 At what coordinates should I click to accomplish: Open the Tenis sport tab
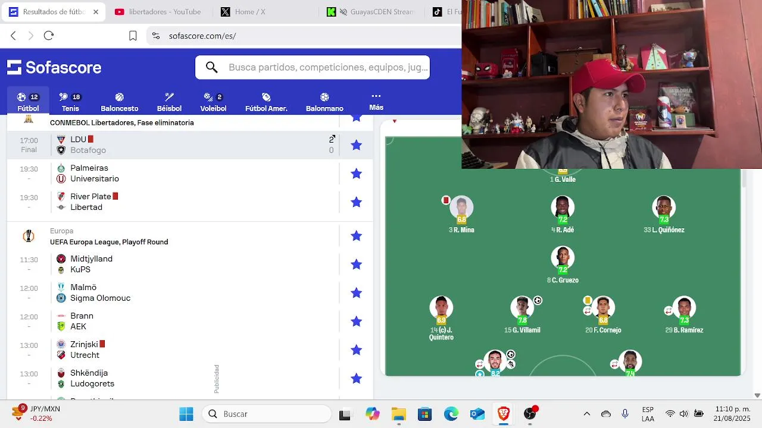[x=70, y=102]
